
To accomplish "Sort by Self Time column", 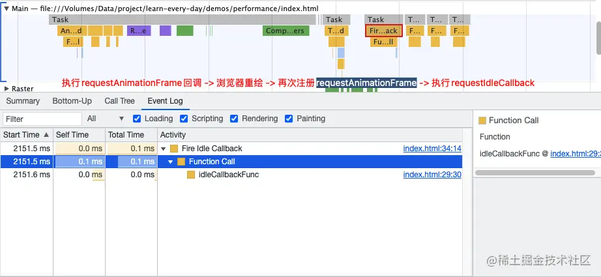I will (79, 135).
